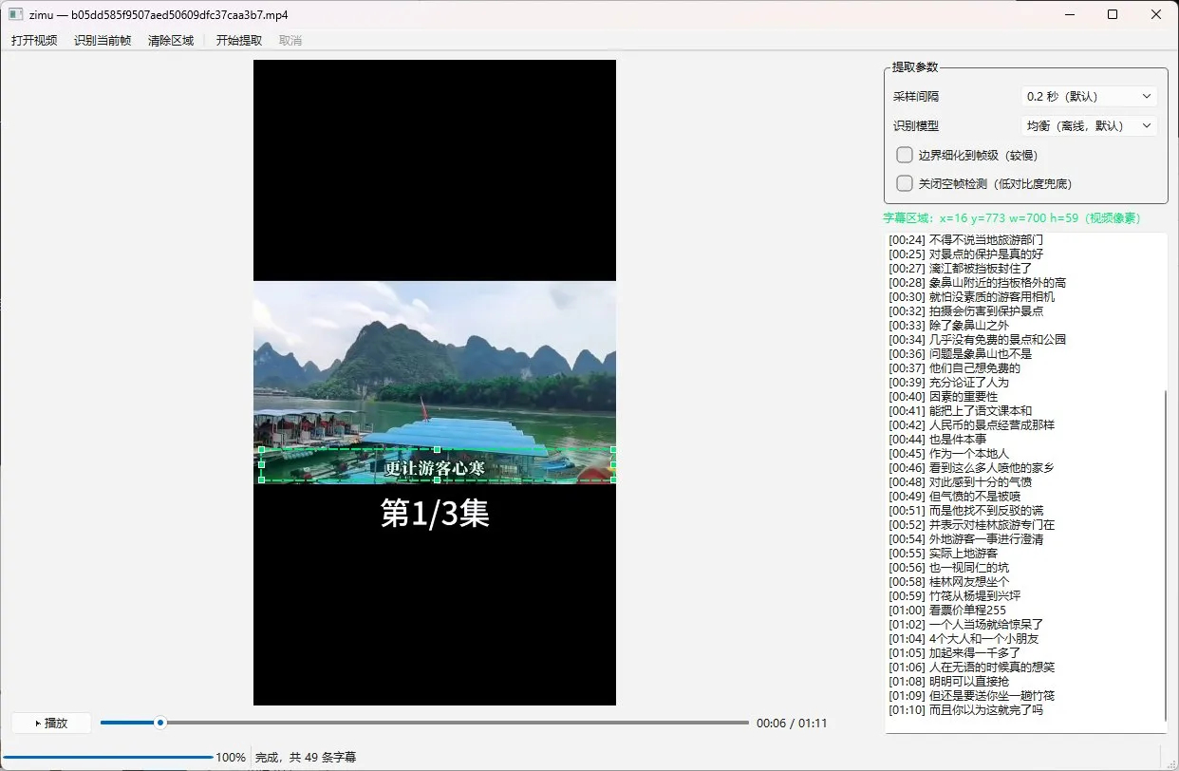The width and height of the screenshot is (1179, 771).
Task: Select subtitle line [00:24] 不得不说当地旅游部门
Action: [965, 239]
